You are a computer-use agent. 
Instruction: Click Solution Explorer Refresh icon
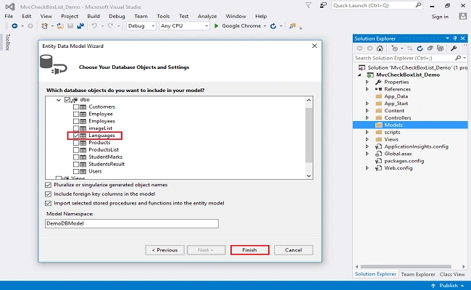(420, 49)
